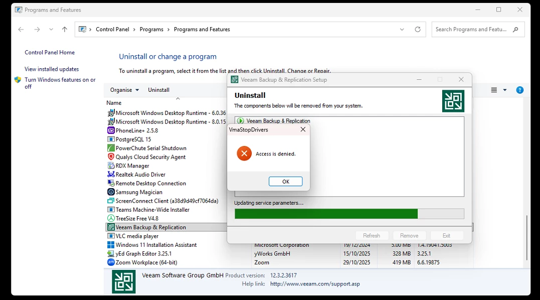Click the Qualys Cloud Security Agent icon
The image size is (540, 300).
pos(111,157)
